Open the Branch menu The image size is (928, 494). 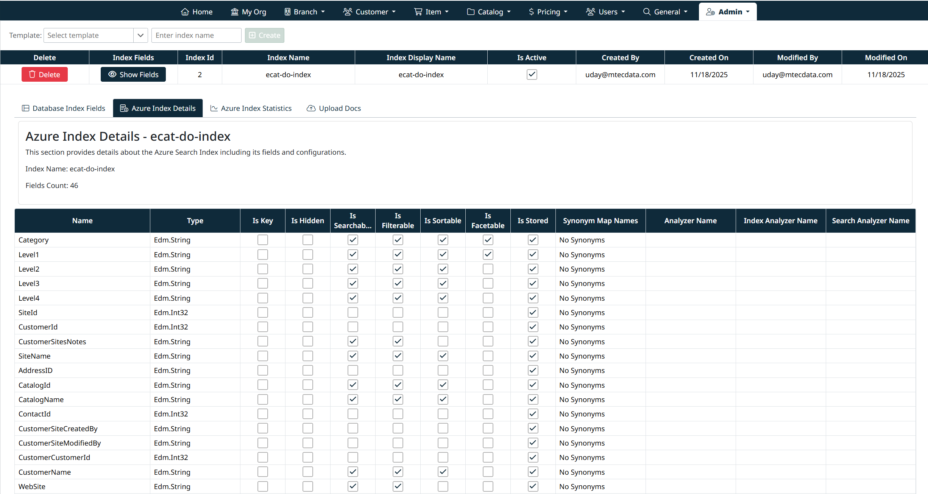[305, 12]
